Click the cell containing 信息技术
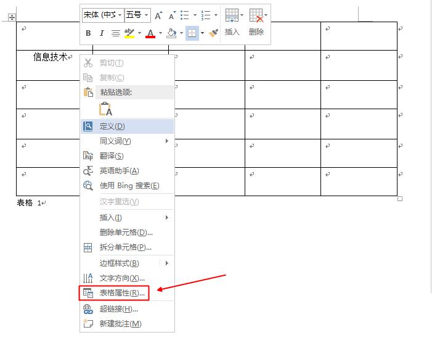Viewport: 432px width, 343px height. [55, 65]
